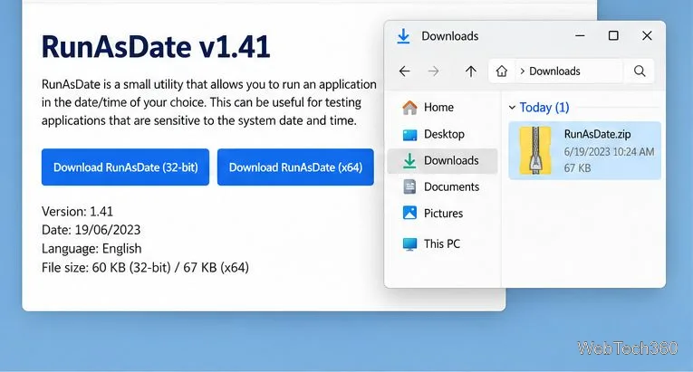Open Desktop in the sidebar

tap(442, 134)
